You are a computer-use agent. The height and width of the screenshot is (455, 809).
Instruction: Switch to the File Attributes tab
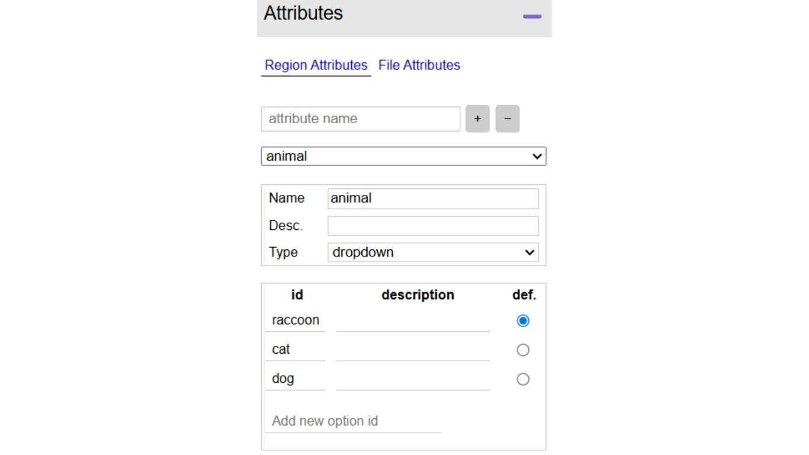click(x=419, y=65)
